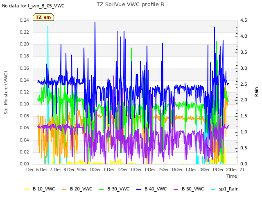Click the 4.5 right axis value
This screenshot has width=262, height=197.
pyautogui.click(x=244, y=20)
